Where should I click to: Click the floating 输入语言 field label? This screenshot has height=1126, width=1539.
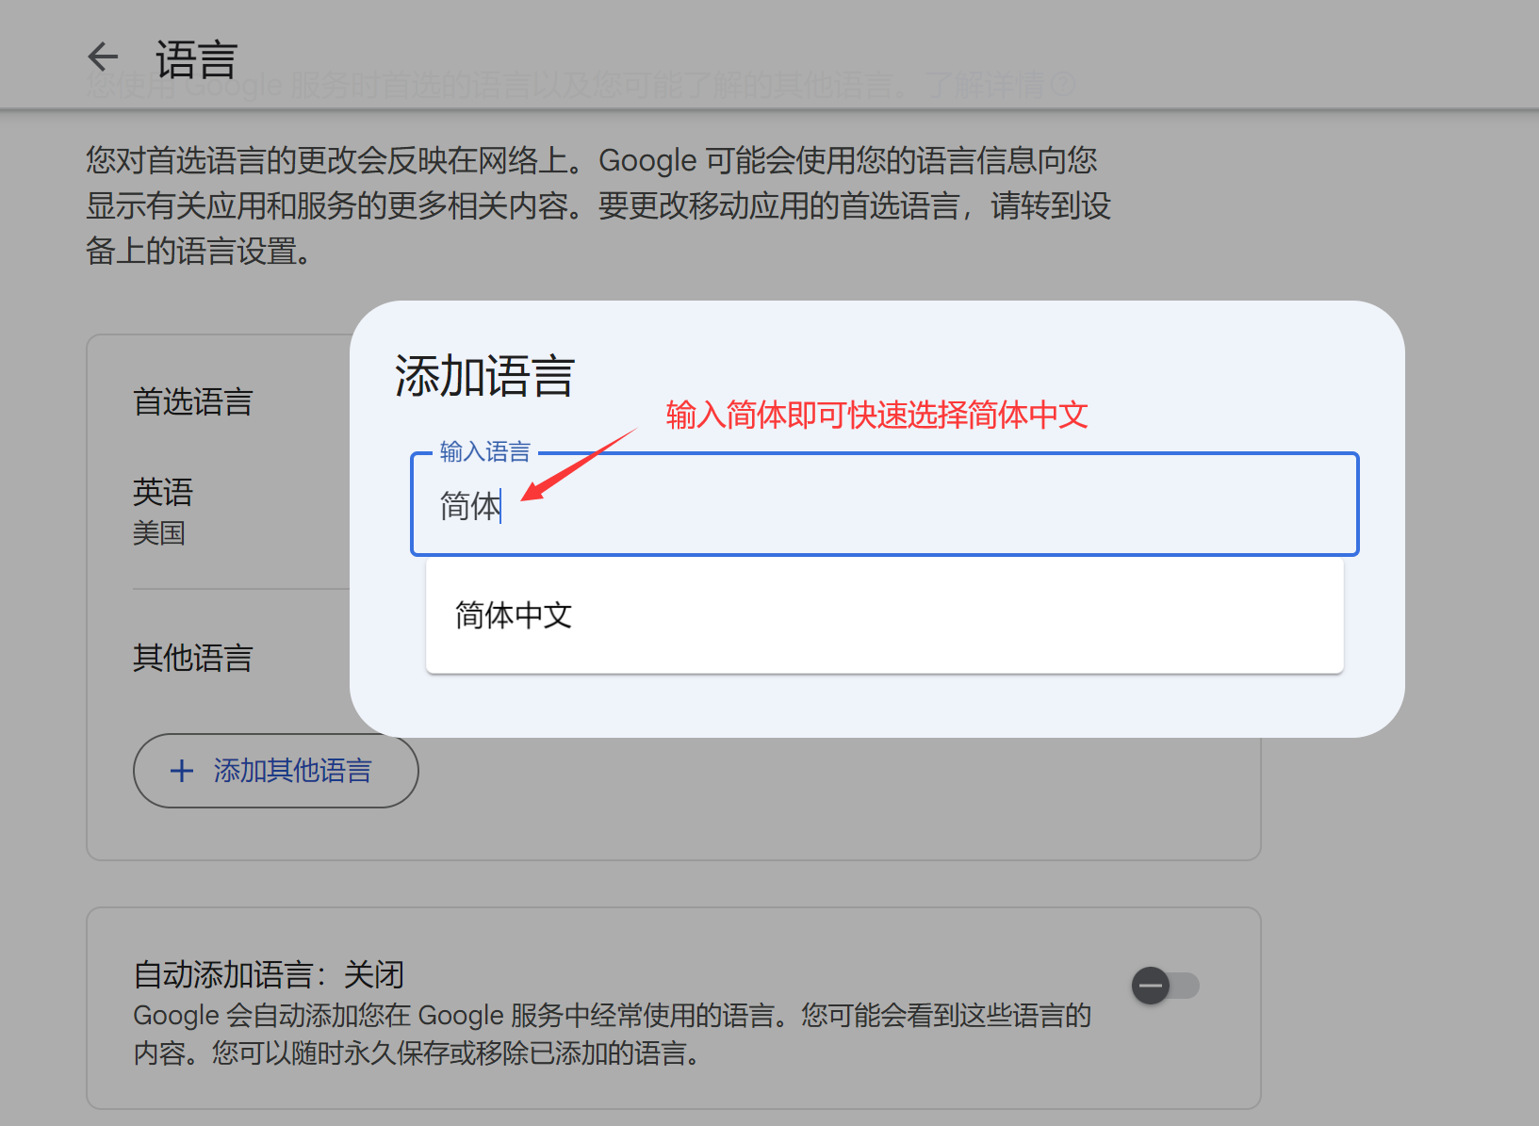pyautogui.click(x=484, y=452)
